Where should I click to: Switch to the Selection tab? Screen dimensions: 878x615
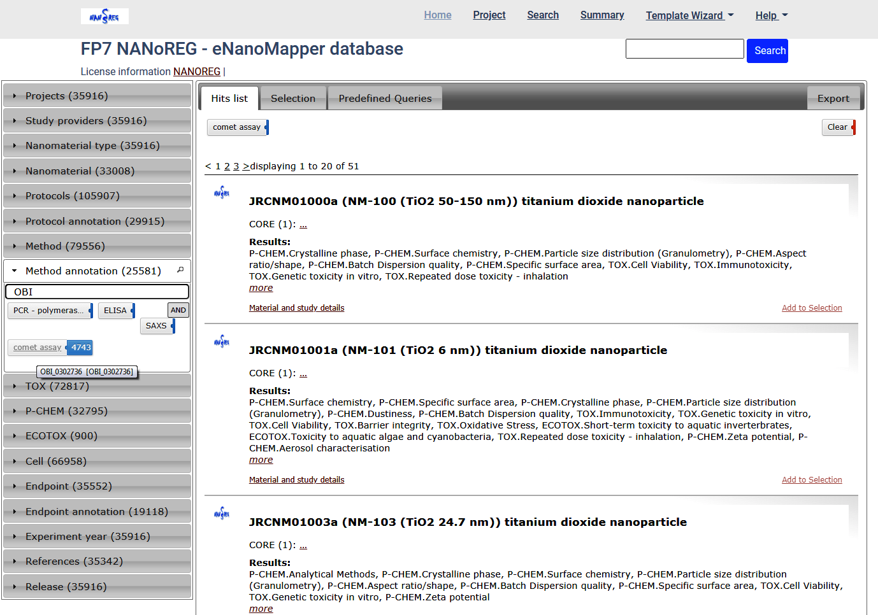coord(293,99)
